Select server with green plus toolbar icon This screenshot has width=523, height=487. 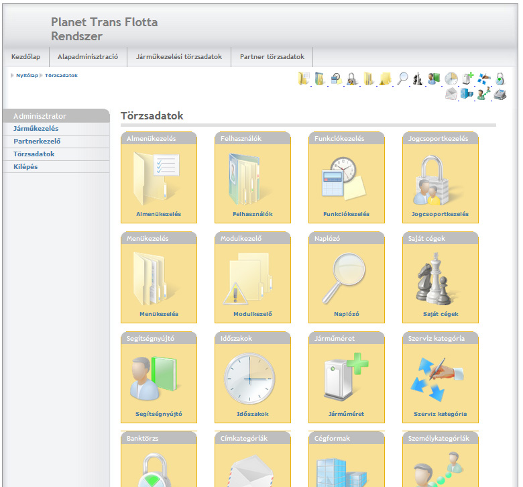point(468,78)
